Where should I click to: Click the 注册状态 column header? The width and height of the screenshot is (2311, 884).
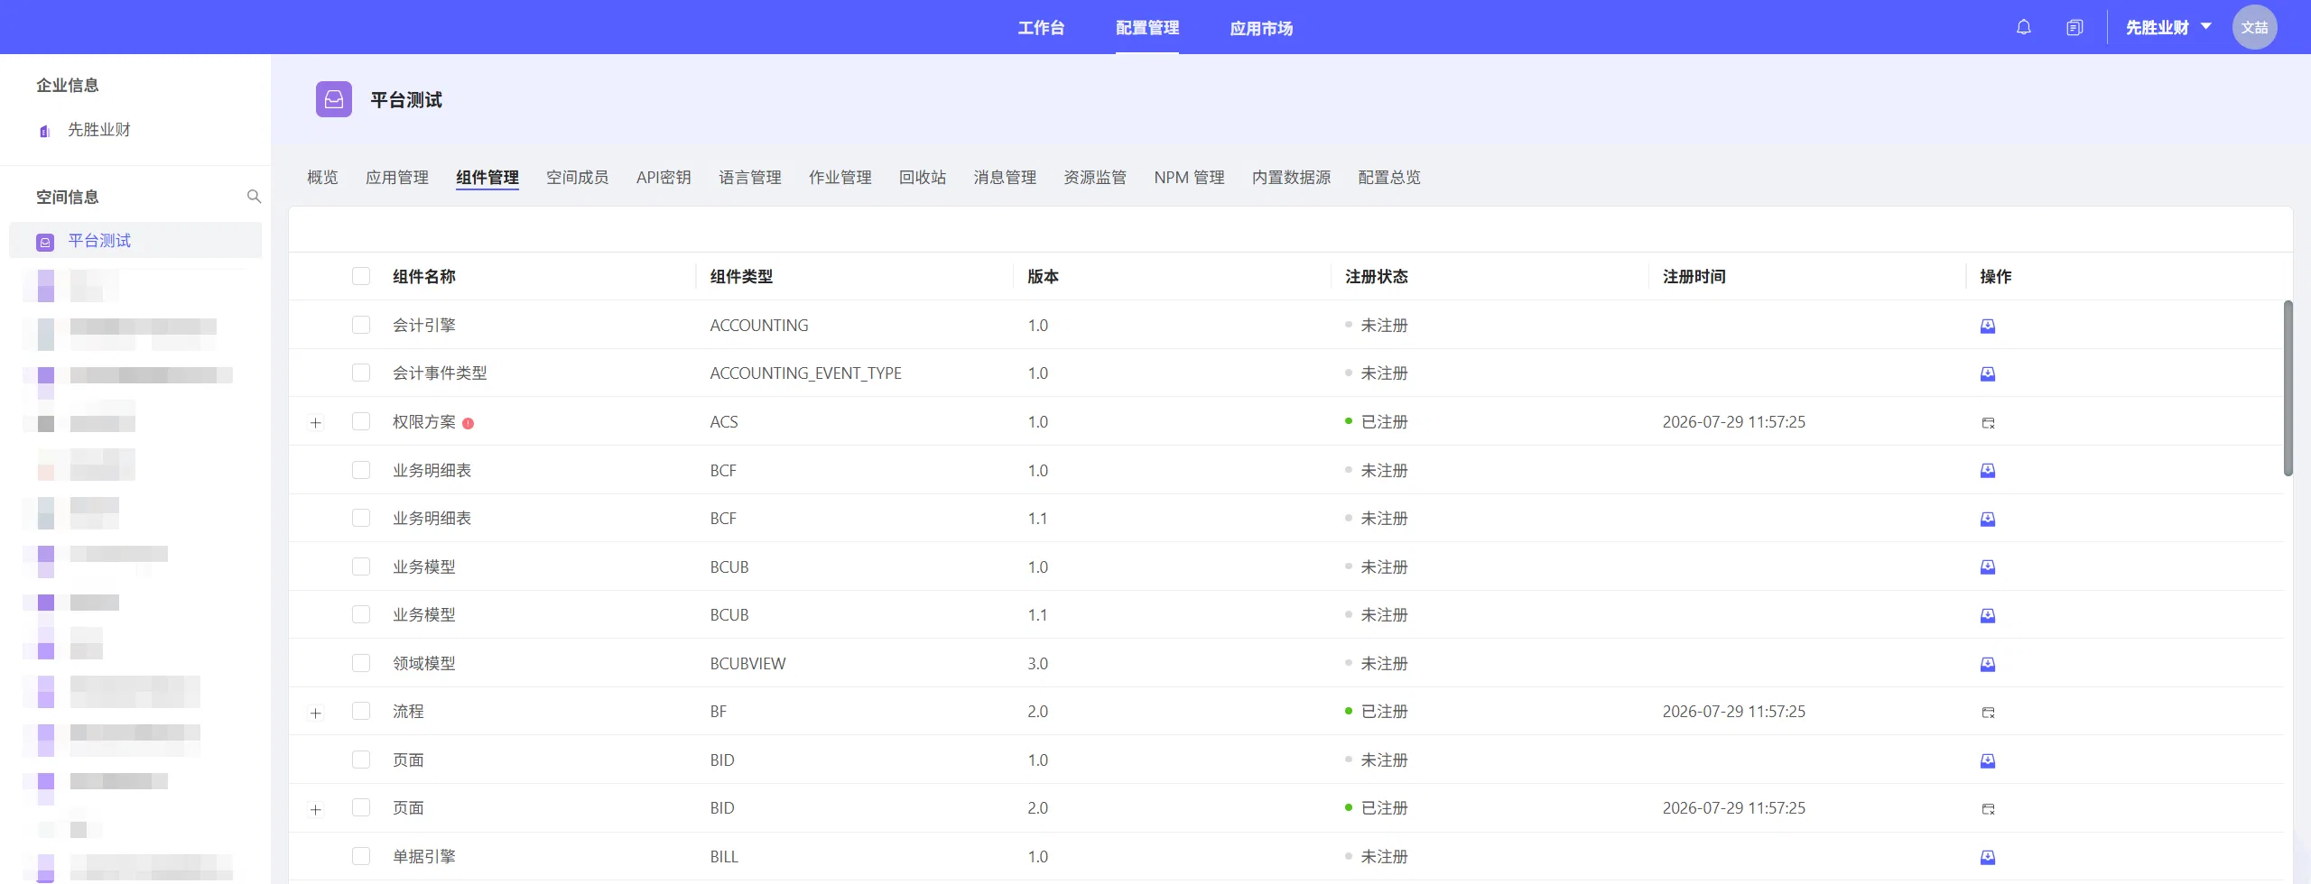(1376, 276)
